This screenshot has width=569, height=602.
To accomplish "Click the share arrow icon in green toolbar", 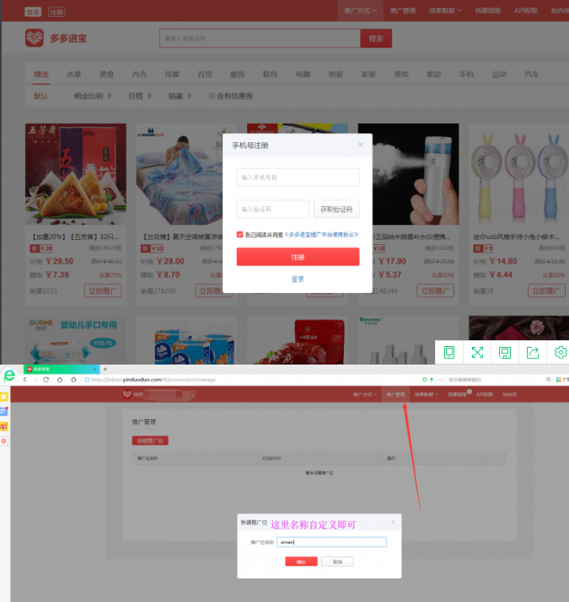I will [533, 352].
